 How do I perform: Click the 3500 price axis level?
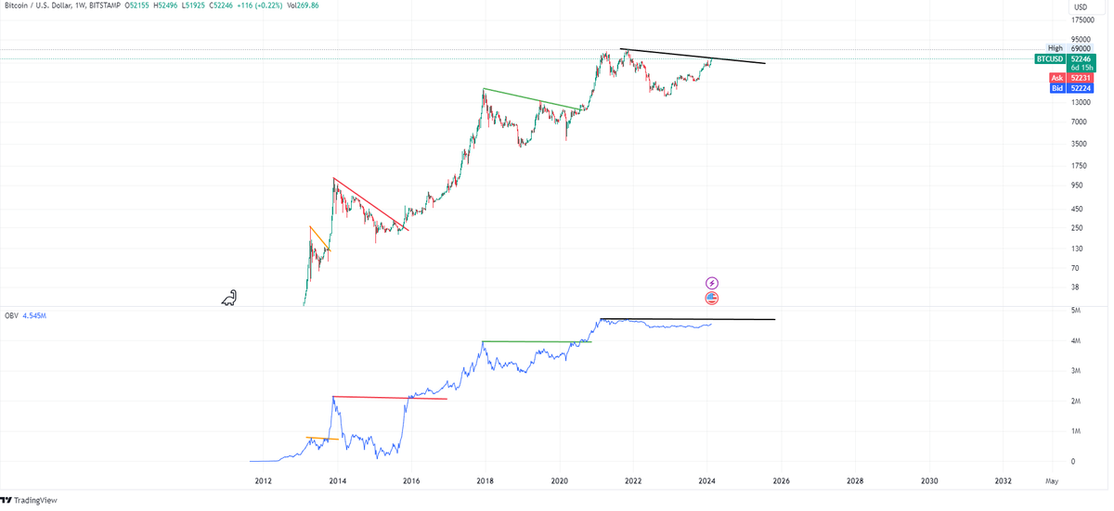point(1079,144)
